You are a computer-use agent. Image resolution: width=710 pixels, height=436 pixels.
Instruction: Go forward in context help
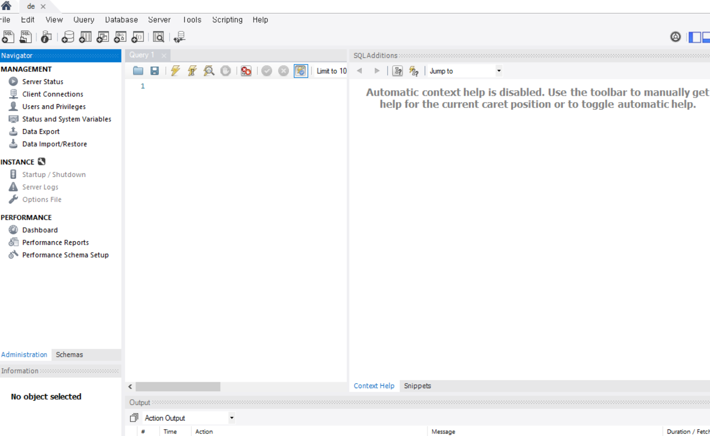pos(377,71)
